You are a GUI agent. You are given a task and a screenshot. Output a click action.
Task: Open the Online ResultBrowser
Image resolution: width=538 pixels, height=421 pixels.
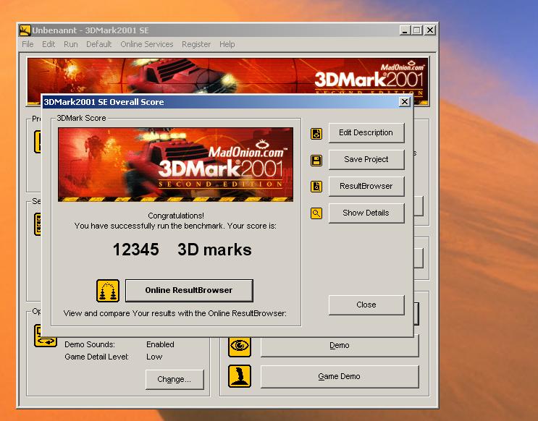pos(189,290)
